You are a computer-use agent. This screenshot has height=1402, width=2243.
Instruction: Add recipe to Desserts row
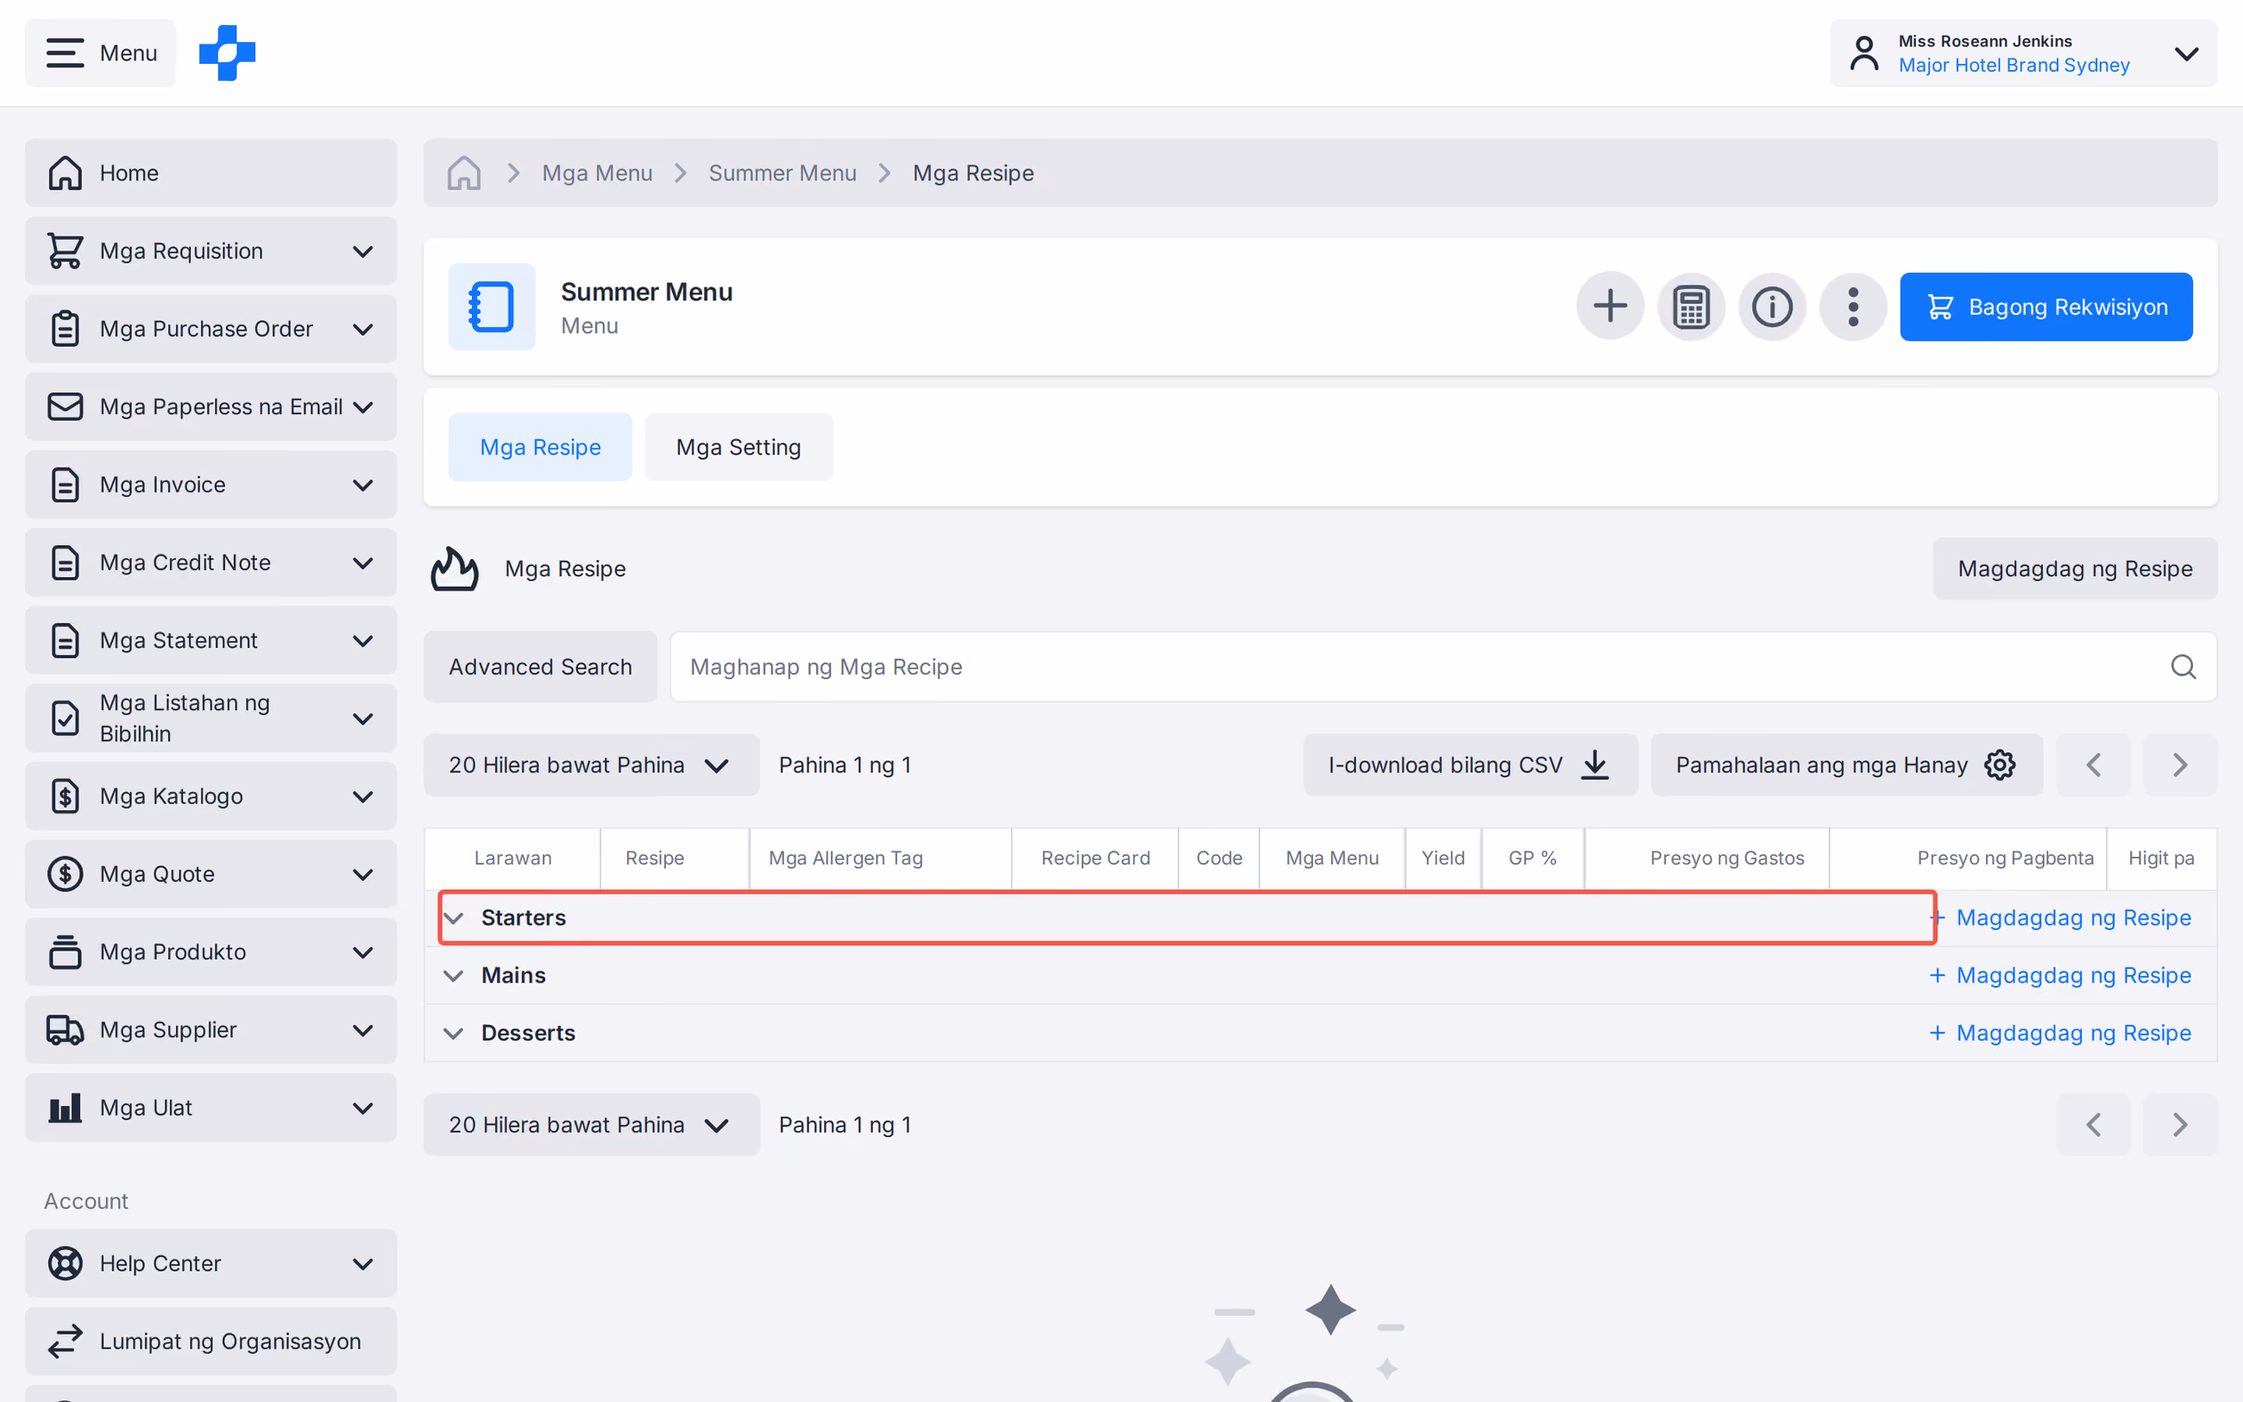pyautogui.click(x=2059, y=1033)
